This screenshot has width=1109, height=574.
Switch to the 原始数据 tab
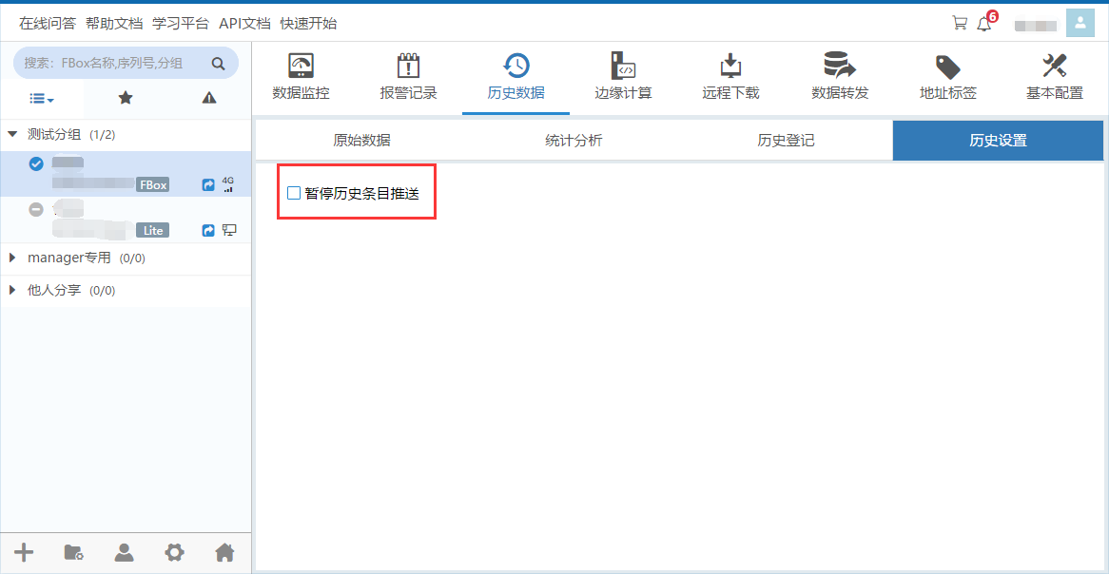(x=361, y=141)
